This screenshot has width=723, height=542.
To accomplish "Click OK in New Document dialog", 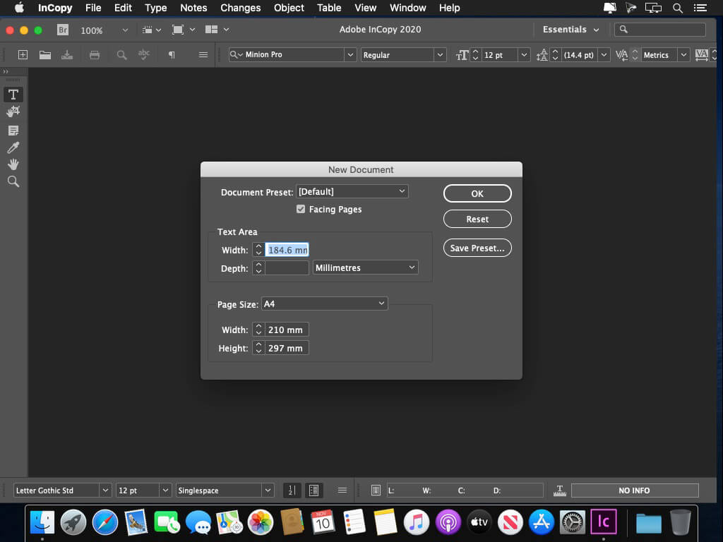I will point(477,193).
